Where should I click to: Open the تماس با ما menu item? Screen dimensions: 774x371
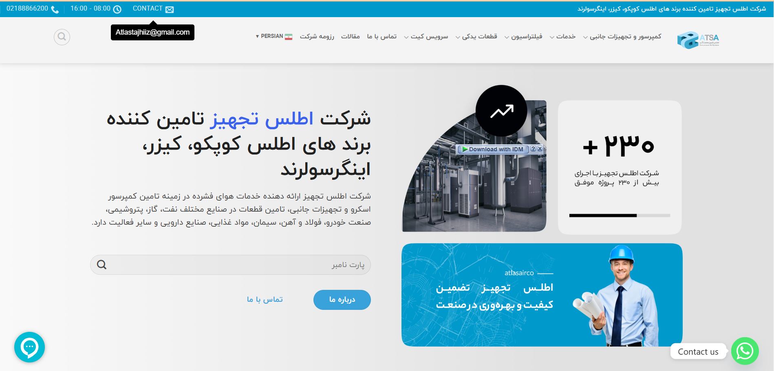click(382, 37)
